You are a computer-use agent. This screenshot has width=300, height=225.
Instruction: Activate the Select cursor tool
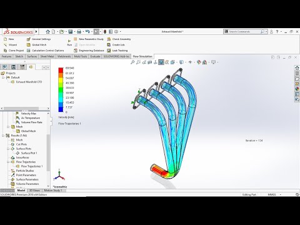point(96,32)
